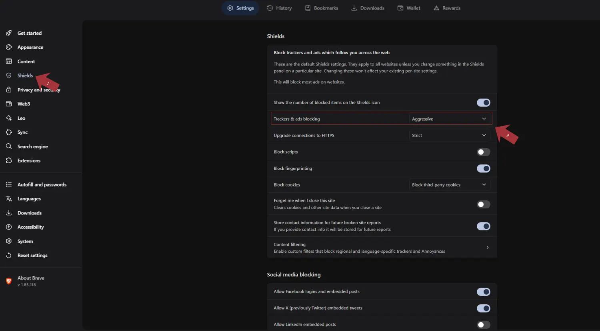The height and width of the screenshot is (331, 600).
Task: Enable the Block scripts toggle
Action: pyautogui.click(x=483, y=152)
